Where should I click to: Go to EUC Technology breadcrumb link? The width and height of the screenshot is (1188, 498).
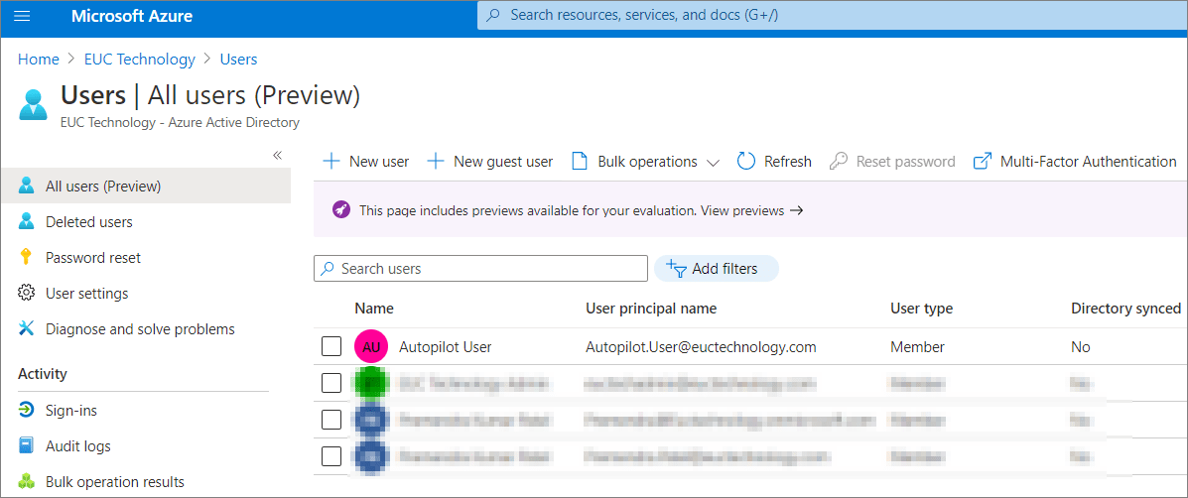tap(139, 60)
